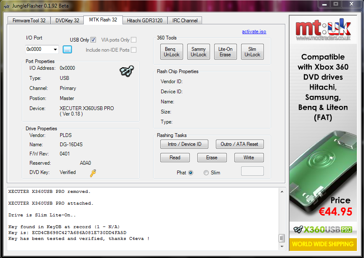Click the Reserved value A0A0

click(85, 163)
